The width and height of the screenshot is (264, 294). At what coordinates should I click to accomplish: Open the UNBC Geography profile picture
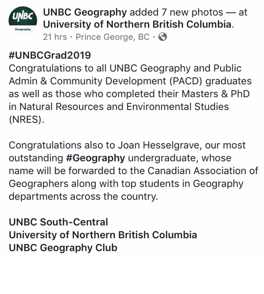pos(23,20)
